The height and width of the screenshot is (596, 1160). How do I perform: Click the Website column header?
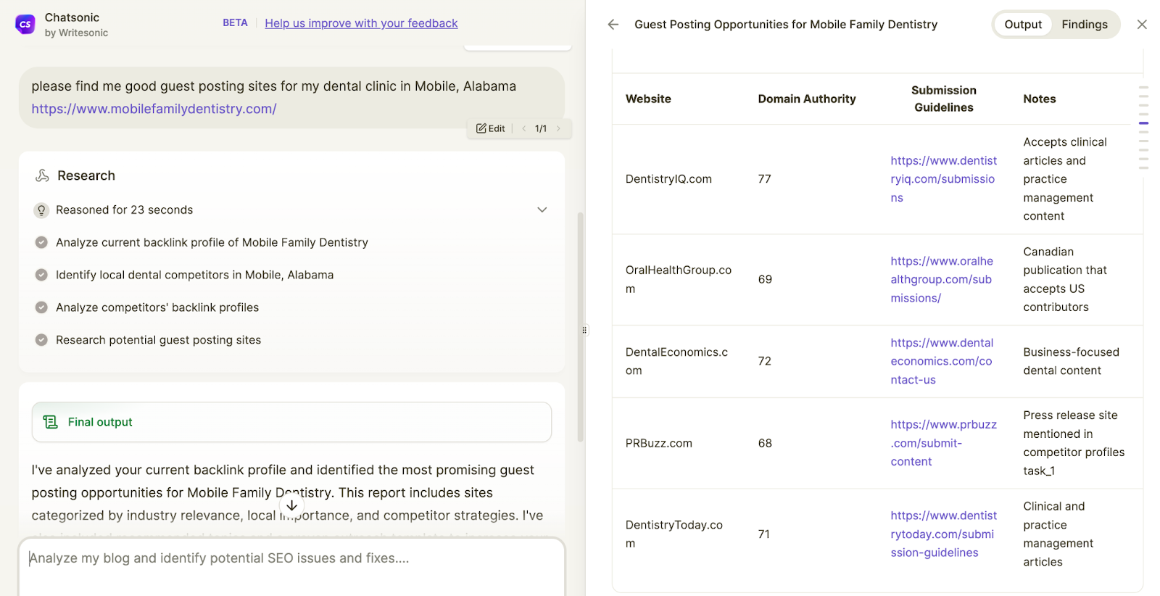[648, 99]
